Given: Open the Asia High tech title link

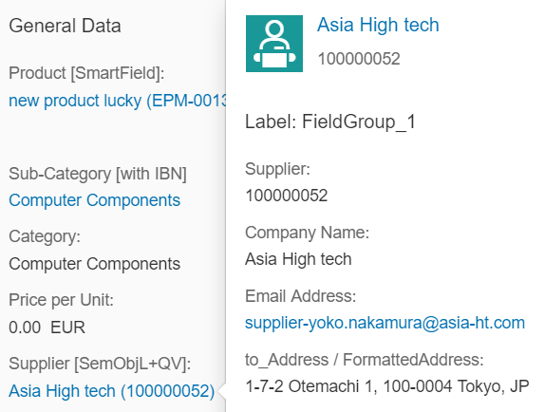Looking at the screenshot, I should (378, 25).
